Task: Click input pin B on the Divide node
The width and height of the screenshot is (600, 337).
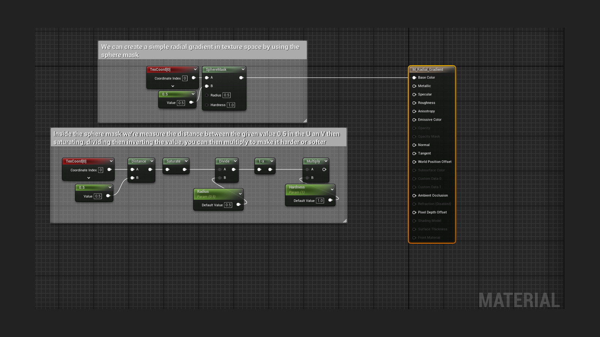Action: pyautogui.click(x=220, y=178)
